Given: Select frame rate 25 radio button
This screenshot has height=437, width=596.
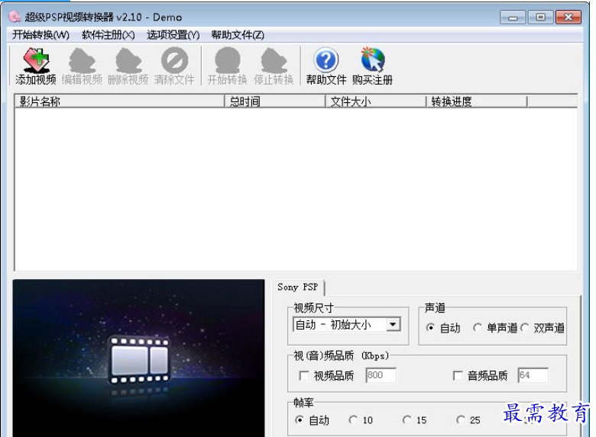Looking at the screenshot, I should click(x=461, y=420).
